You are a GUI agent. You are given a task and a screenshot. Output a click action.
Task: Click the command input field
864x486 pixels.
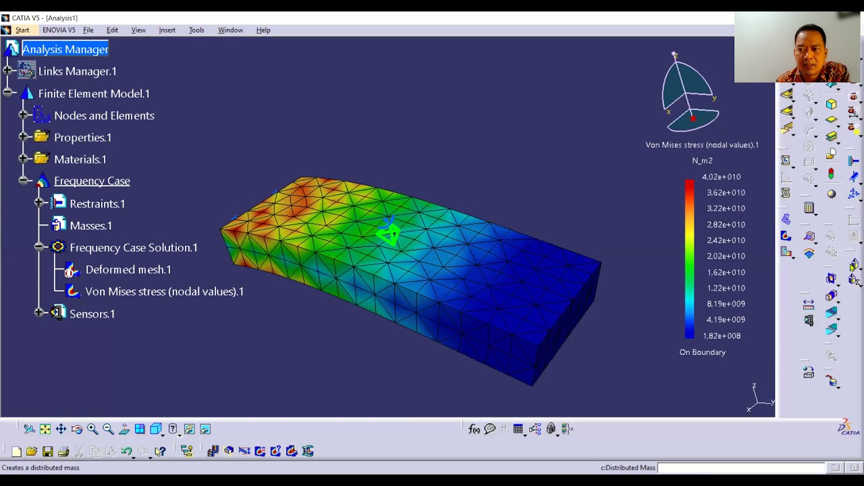741,468
